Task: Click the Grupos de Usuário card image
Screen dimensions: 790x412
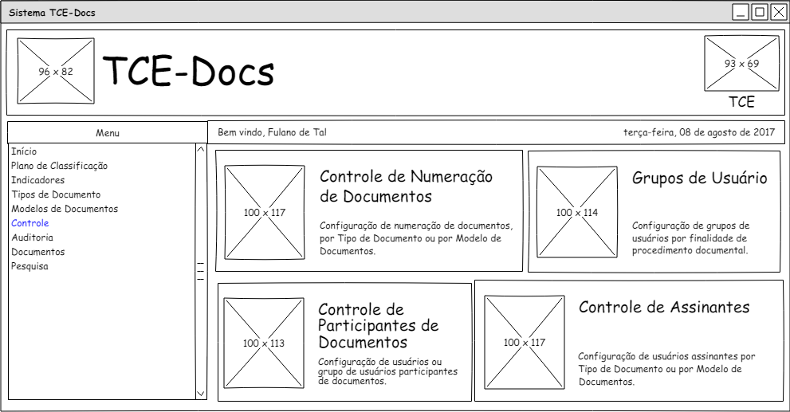Action: (x=576, y=212)
